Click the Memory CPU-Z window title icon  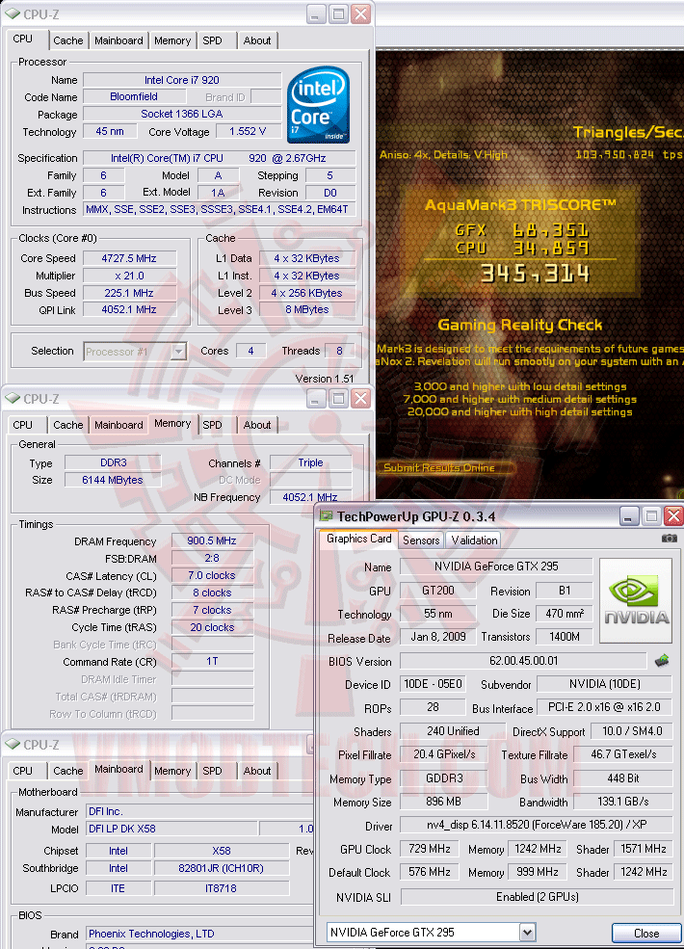tap(13, 398)
